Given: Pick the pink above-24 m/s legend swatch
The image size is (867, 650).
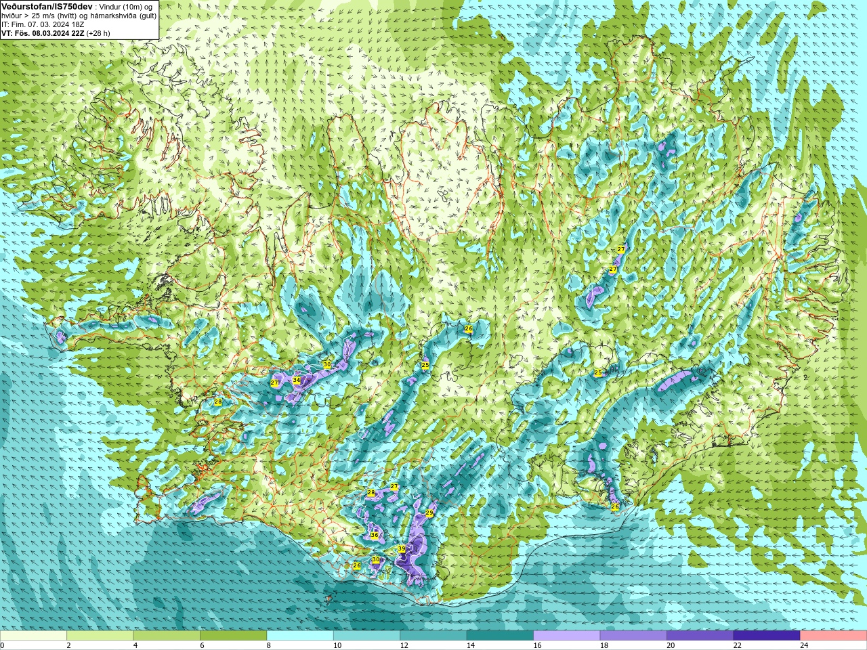Looking at the screenshot, I should click(834, 635).
